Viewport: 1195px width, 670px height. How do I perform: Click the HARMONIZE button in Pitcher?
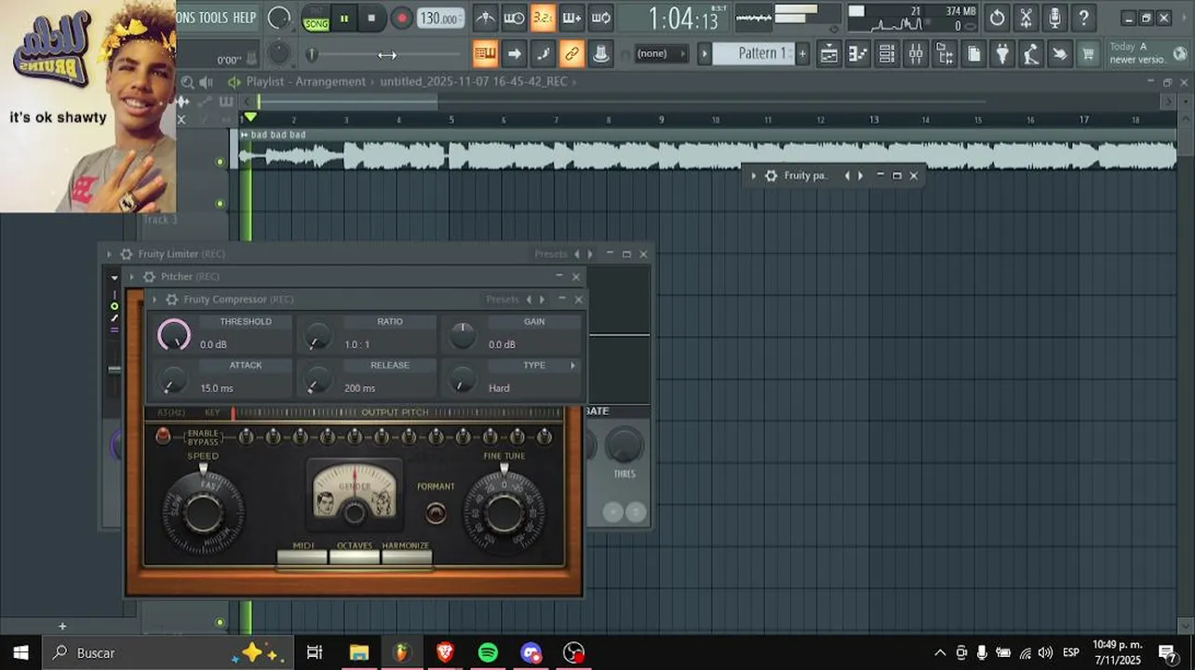[407, 556]
